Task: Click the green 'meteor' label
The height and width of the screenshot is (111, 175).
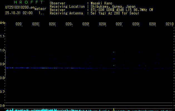Action: (x=40, y=9)
